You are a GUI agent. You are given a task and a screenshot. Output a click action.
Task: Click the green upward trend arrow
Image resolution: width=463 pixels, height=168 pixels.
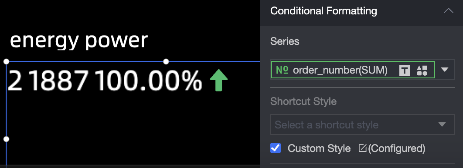pos(219,80)
